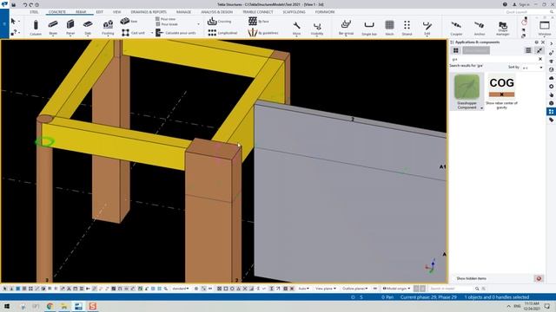Choose the Longitudinal rebar tool

pos(222,33)
